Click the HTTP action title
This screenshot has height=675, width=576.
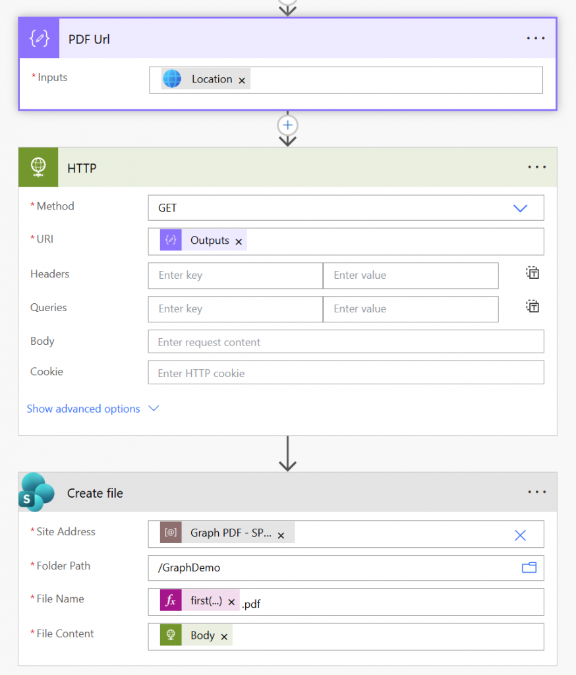pos(82,168)
